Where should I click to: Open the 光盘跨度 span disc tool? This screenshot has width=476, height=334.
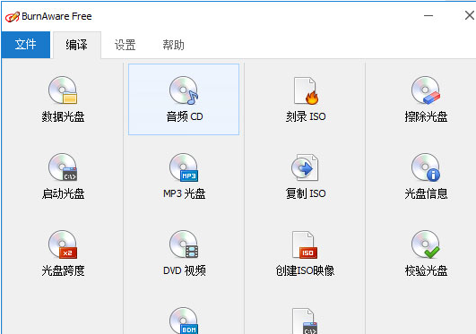[63, 253]
